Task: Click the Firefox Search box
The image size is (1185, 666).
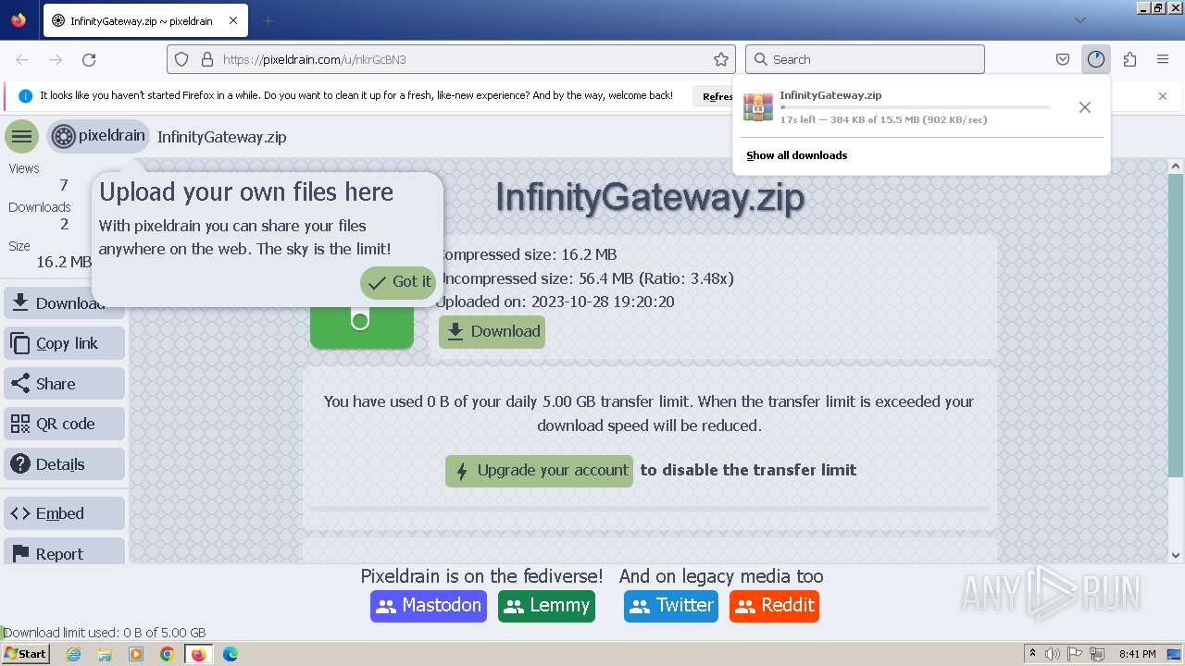Action: point(865,59)
